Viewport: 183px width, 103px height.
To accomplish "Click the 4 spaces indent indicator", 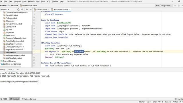I will click(x=168, y=102).
